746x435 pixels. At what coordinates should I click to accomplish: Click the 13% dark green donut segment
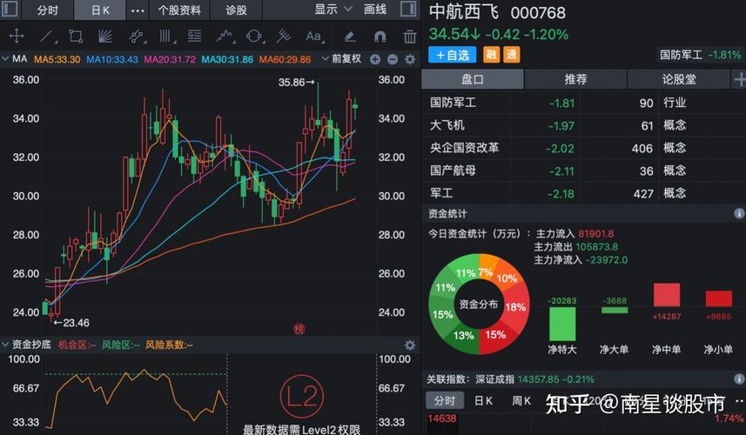tap(462, 337)
